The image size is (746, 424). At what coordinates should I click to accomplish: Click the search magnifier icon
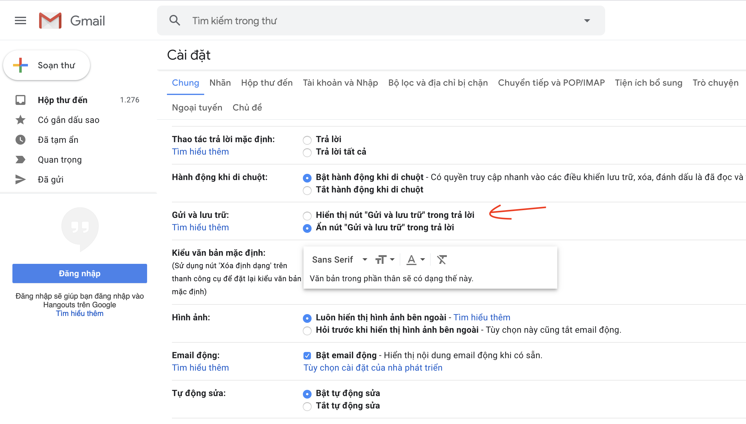pyautogui.click(x=175, y=21)
